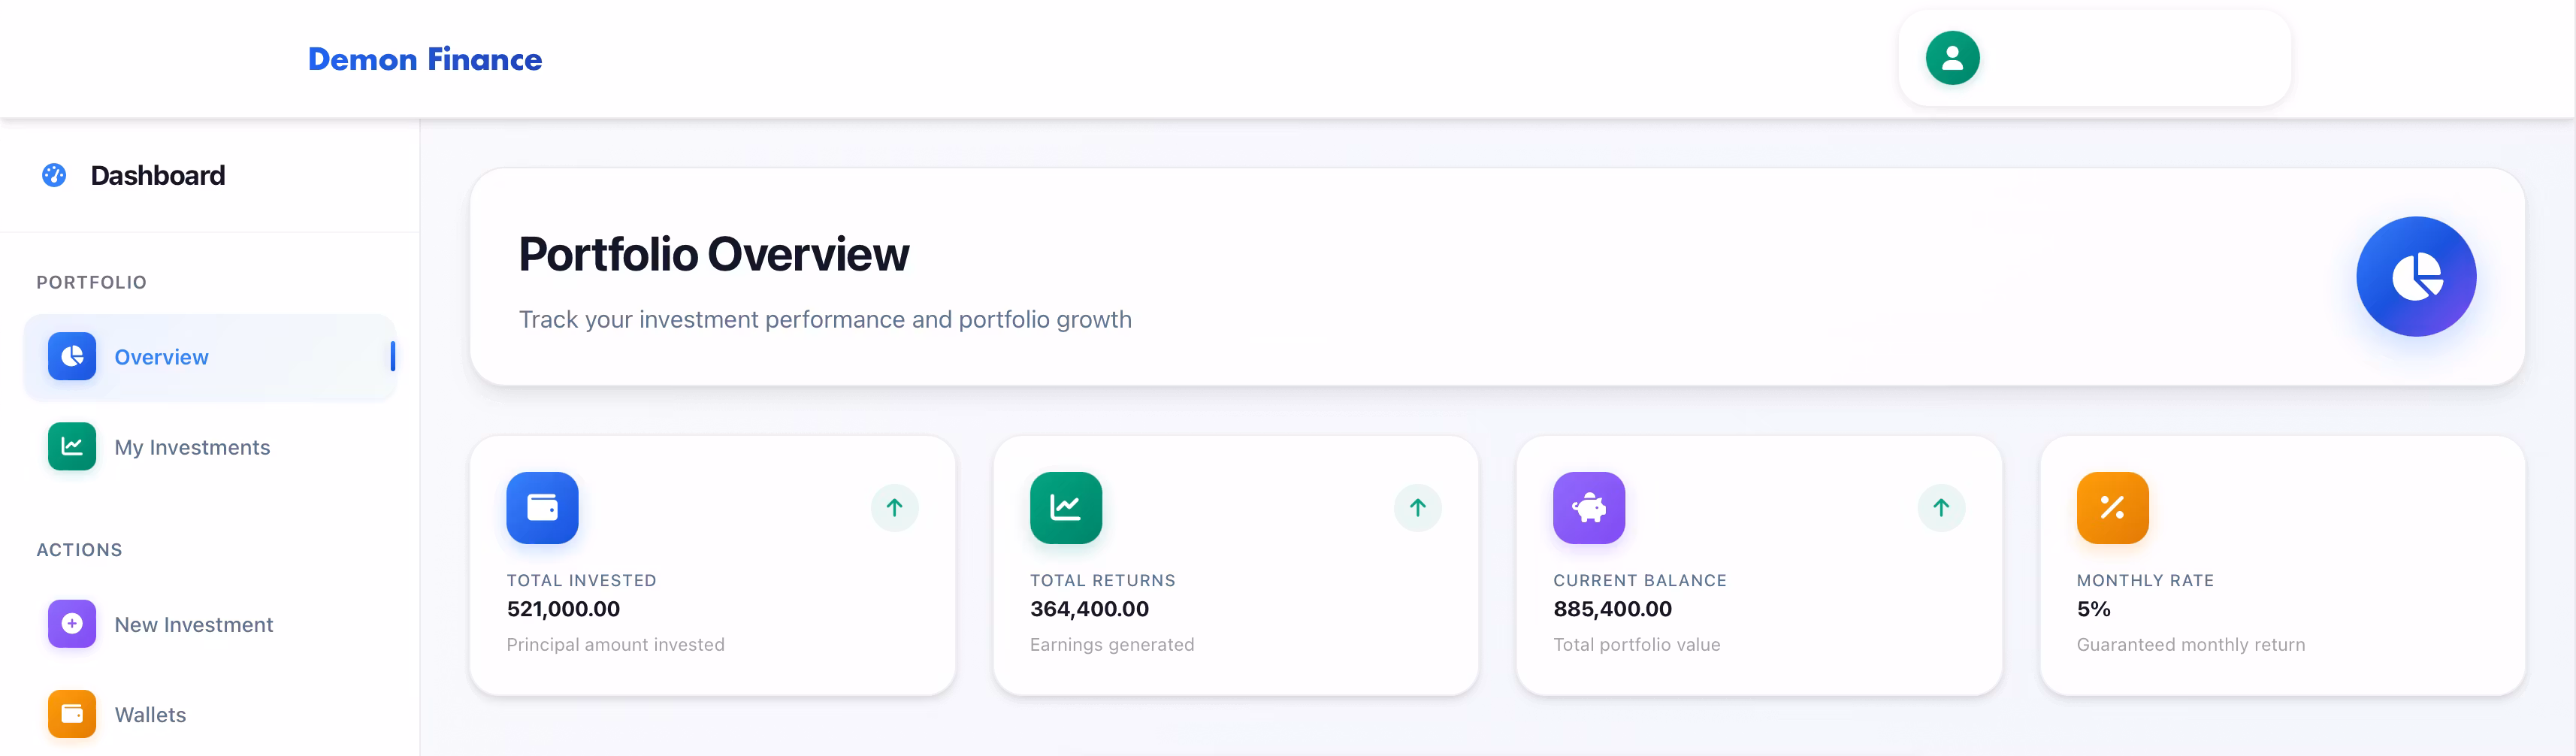Viewport: 2576px width, 756px height.
Task: Click the Dashboard palette icon
Action: coord(53,175)
